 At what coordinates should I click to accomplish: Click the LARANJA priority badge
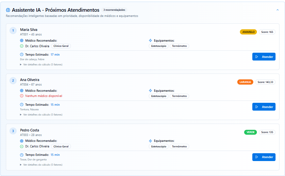(x=245, y=82)
